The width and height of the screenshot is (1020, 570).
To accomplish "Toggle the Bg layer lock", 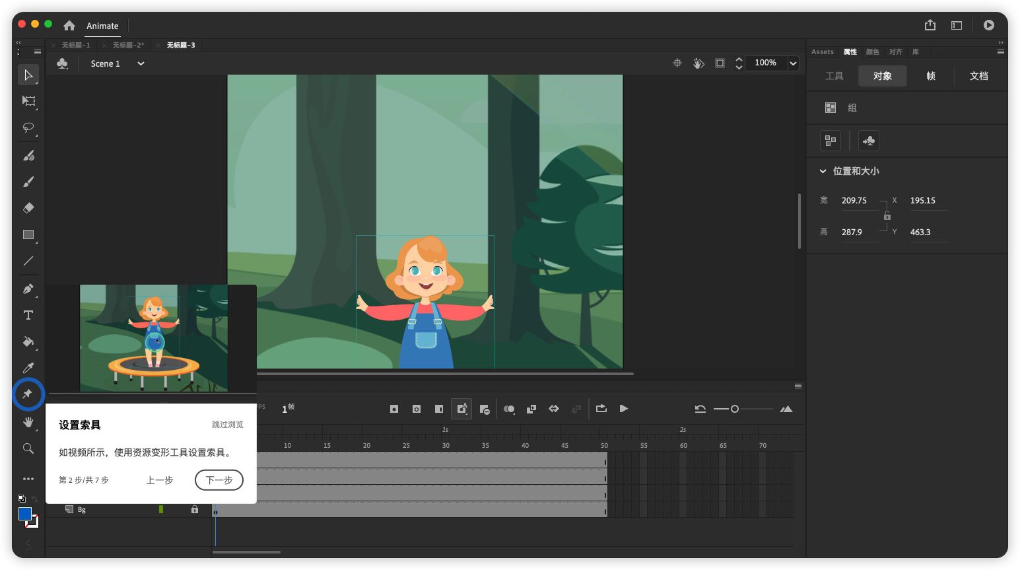I will pos(195,510).
